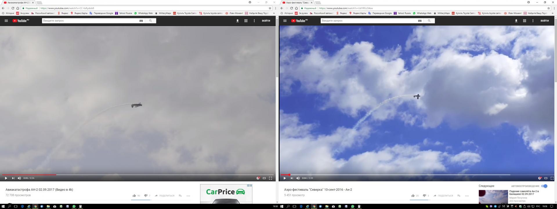The width and height of the screenshot is (557, 209).
Task: Open CarPrice advertisement in left window
Action: [226, 194]
